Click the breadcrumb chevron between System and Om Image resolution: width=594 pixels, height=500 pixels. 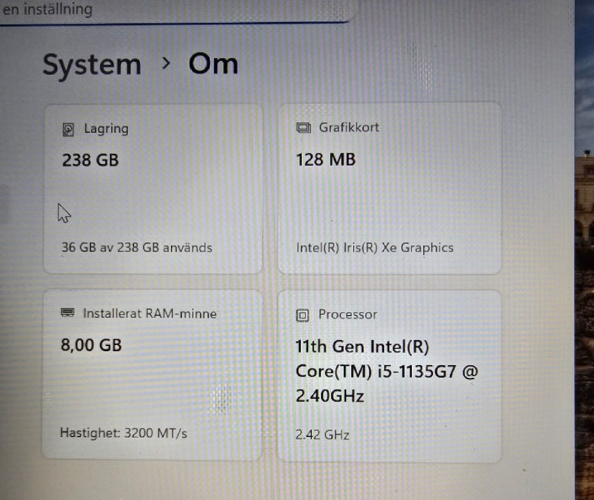[x=165, y=63]
